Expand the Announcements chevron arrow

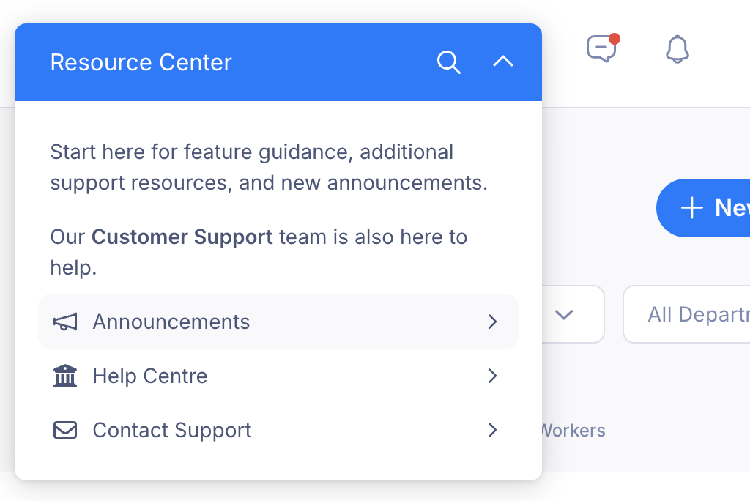[x=493, y=322]
